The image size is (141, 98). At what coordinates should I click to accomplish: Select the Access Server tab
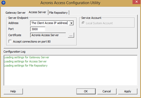click(x=38, y=12)
